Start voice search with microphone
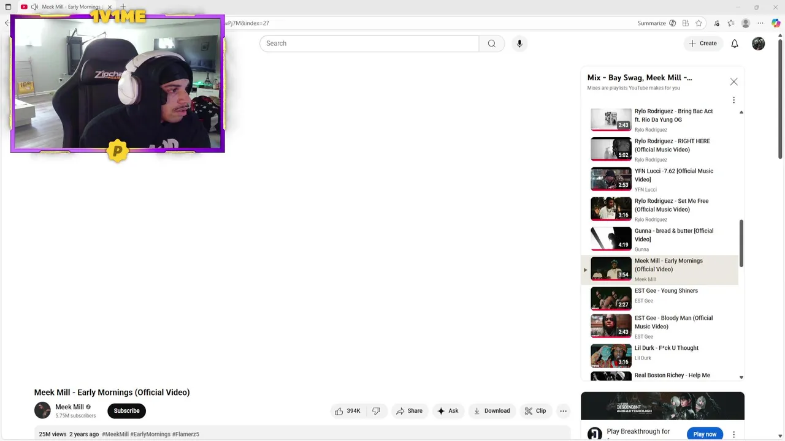Image resolution: width=785 pixels, height=441 pixels. pyautogui.click(x=519, y=43)
